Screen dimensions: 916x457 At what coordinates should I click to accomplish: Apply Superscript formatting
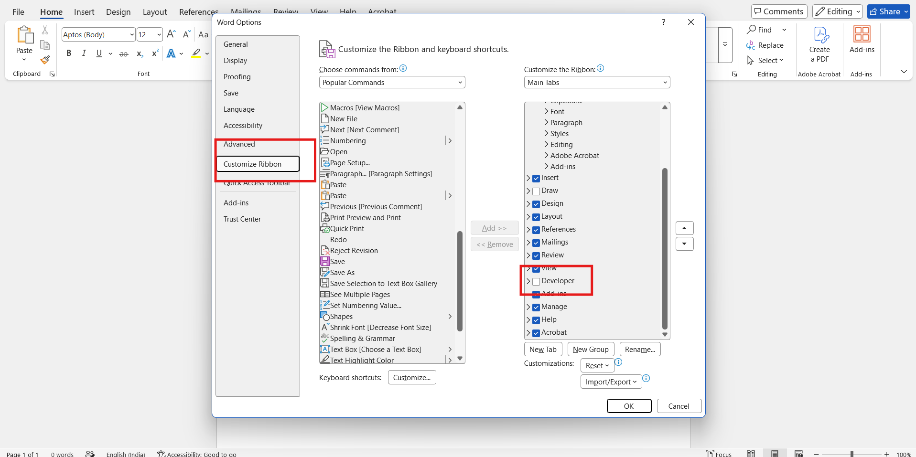click(x=154, y=53)
